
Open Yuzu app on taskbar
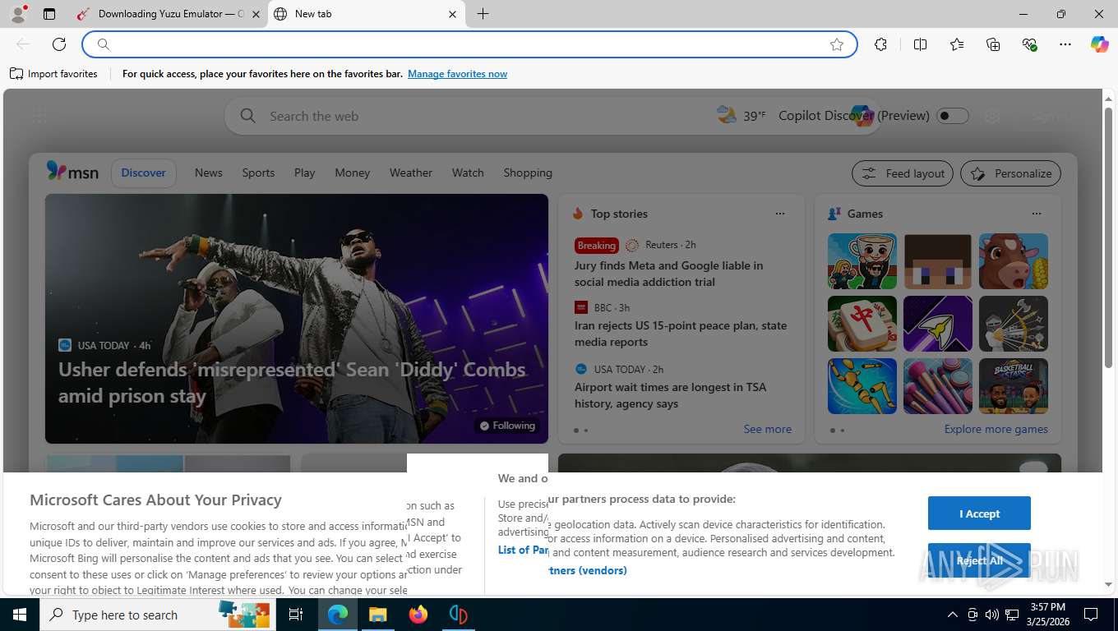pyautogui.click(x=458, y=615)
